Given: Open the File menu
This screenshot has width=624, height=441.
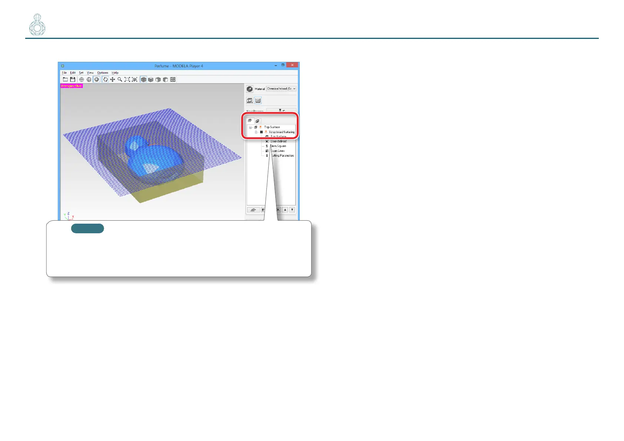Looking at the screenshot, I should click(x=64, y=73).
